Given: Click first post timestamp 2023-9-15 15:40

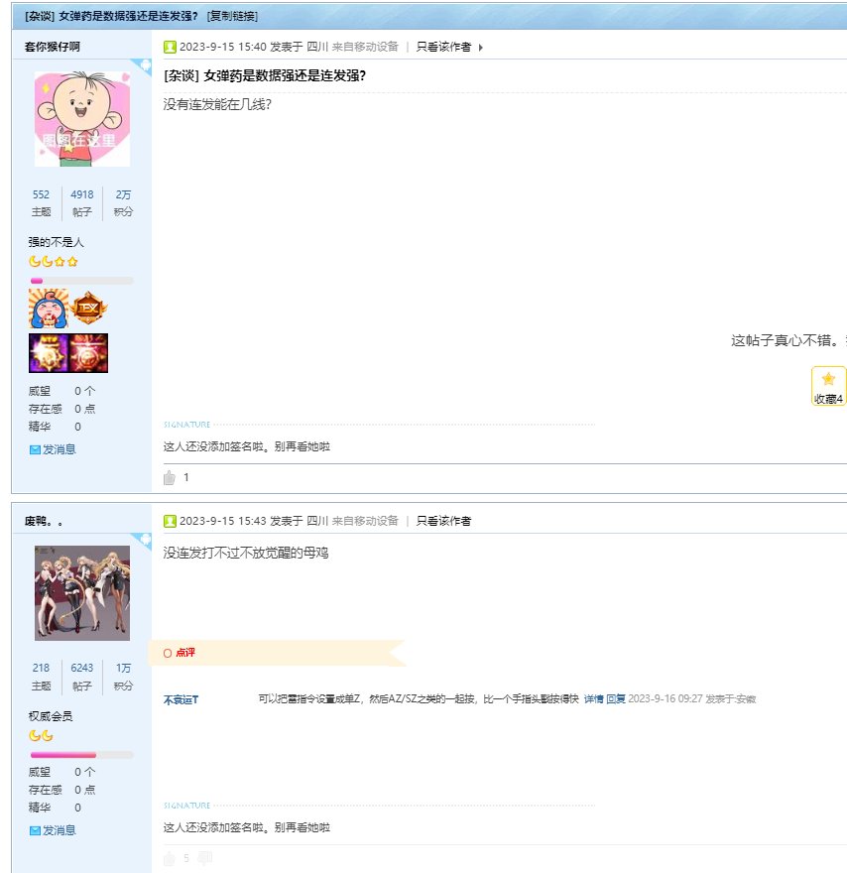Looking at the screenshot, I should (x=223, y=47).
